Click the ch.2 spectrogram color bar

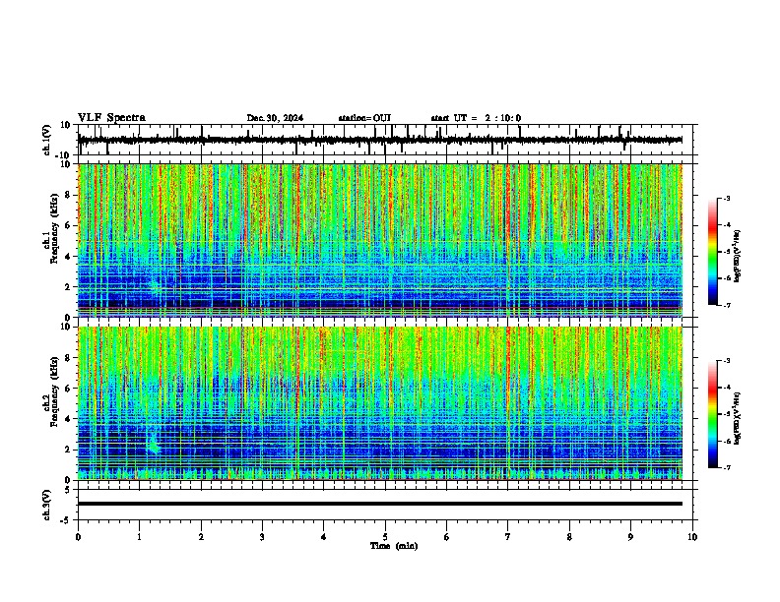point(712,414)
